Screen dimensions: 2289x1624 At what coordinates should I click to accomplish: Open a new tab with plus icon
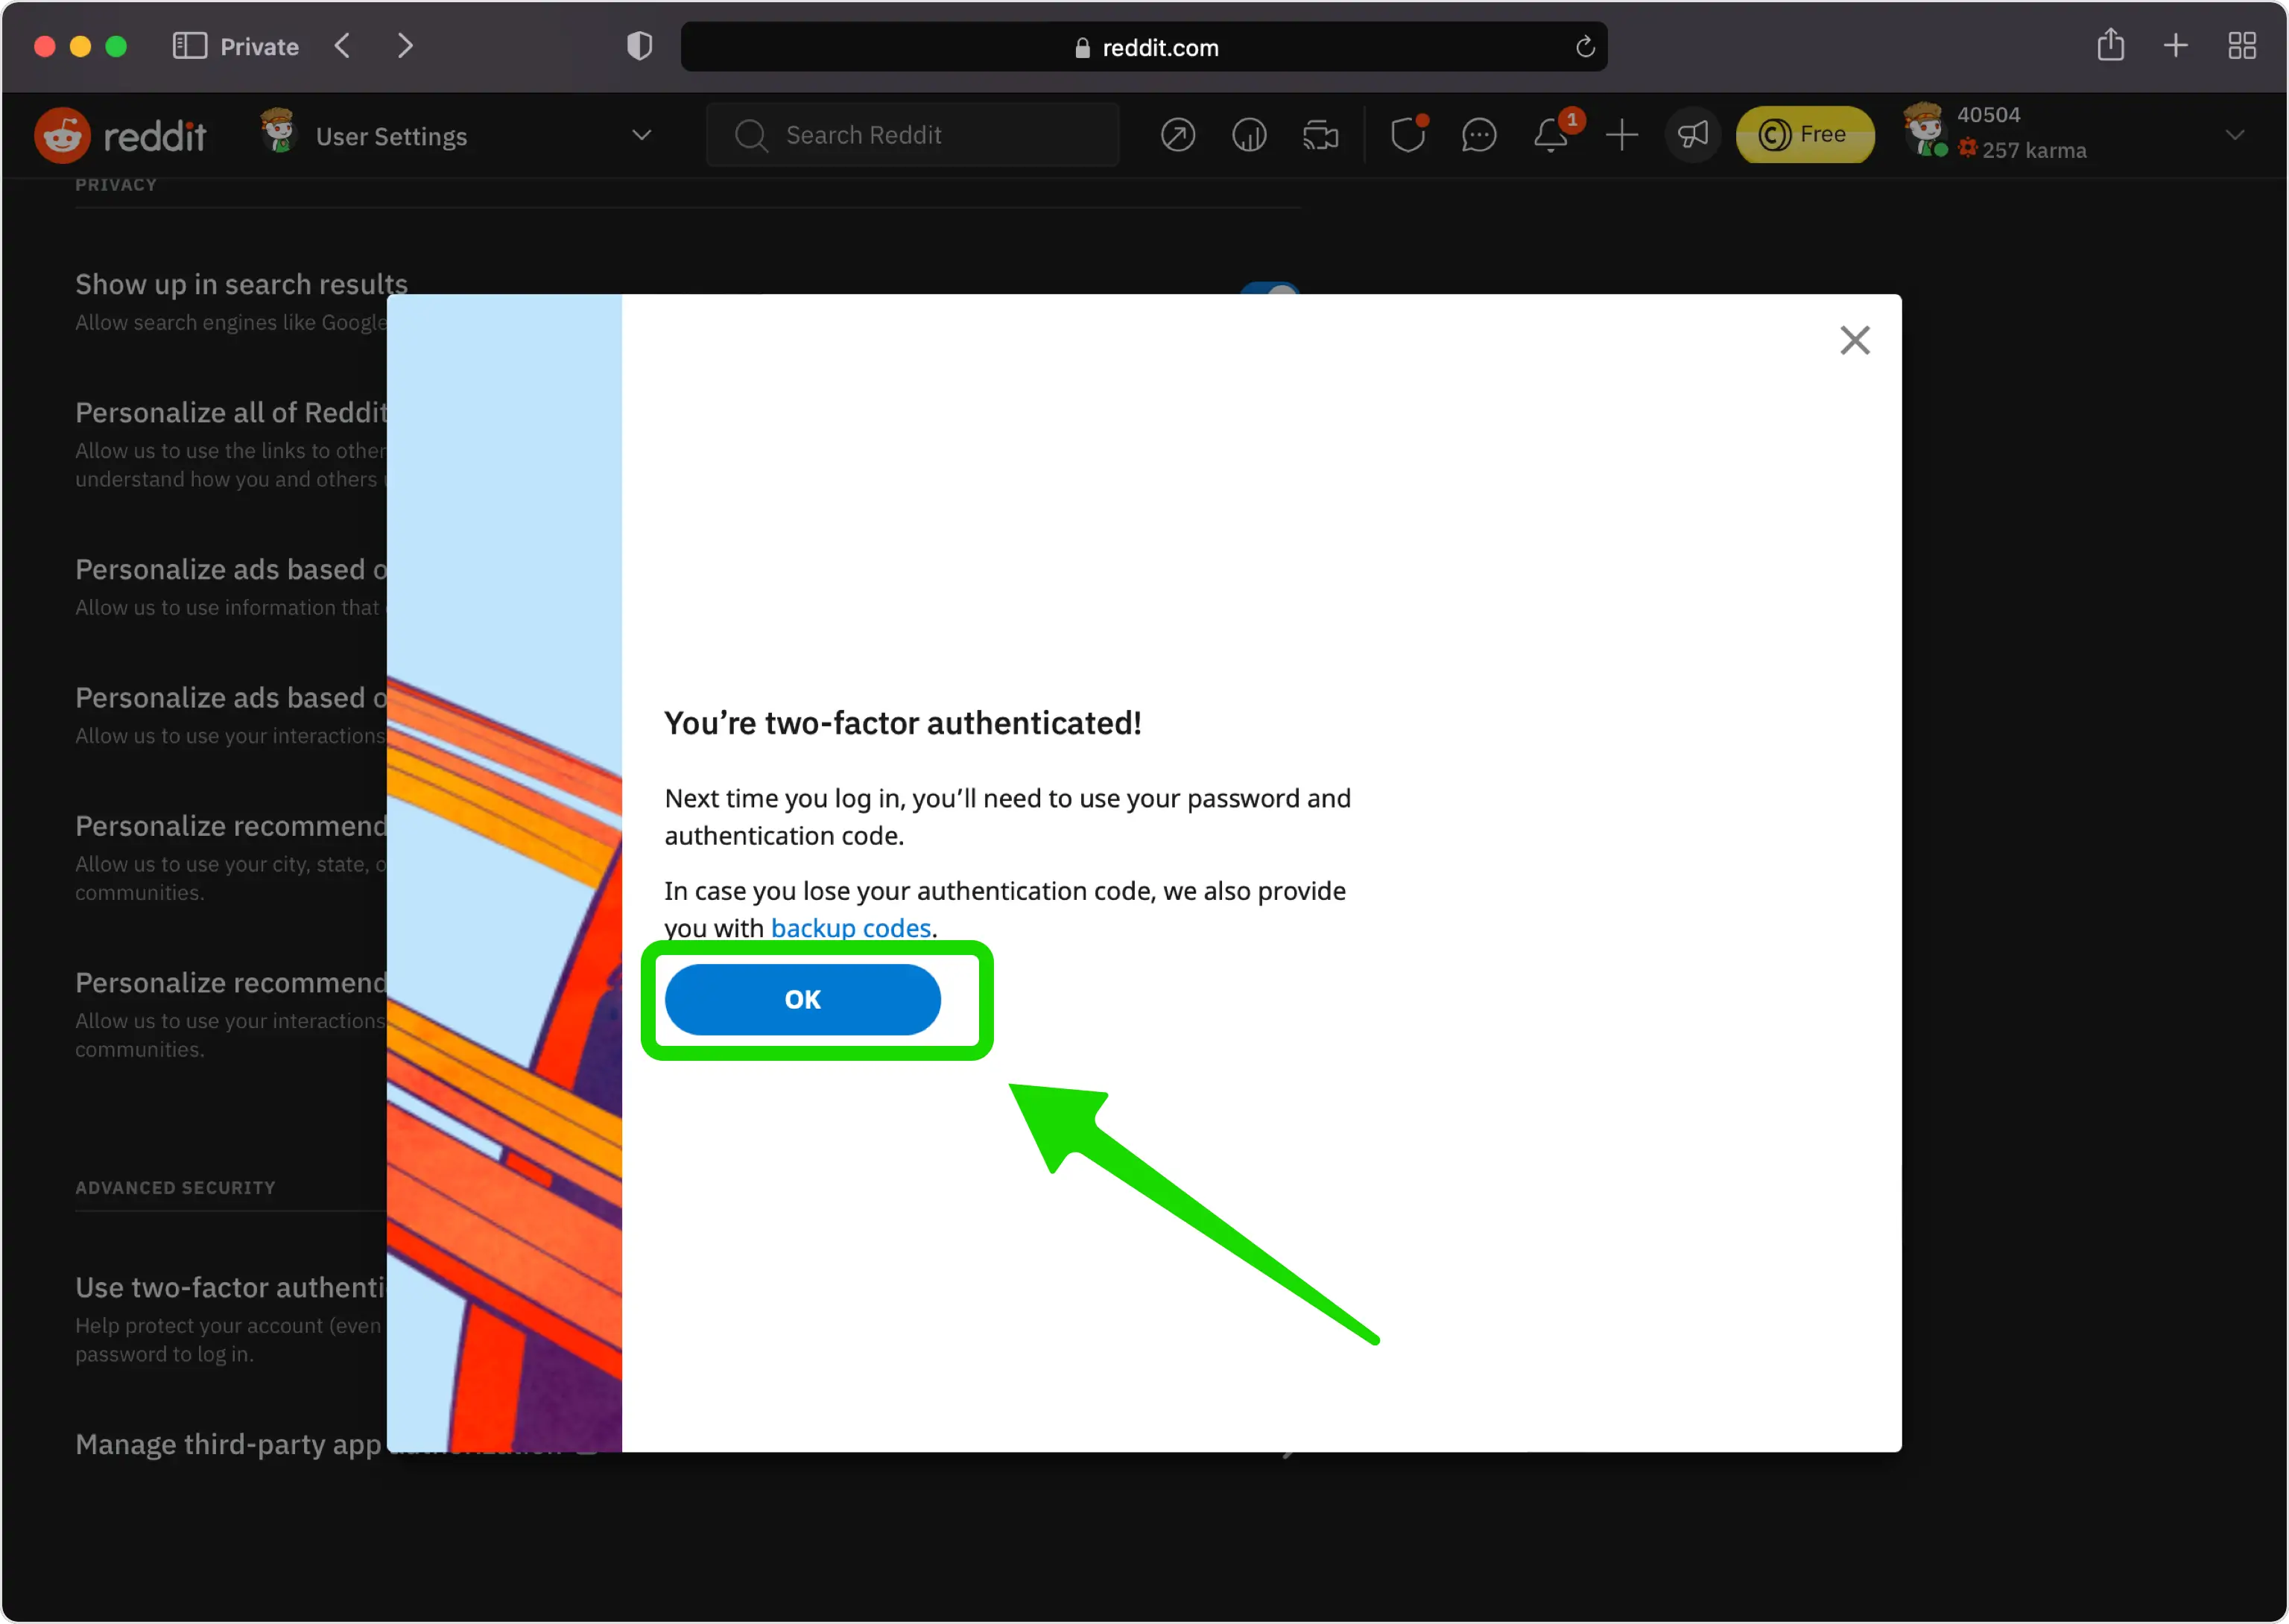point(2175,46)
